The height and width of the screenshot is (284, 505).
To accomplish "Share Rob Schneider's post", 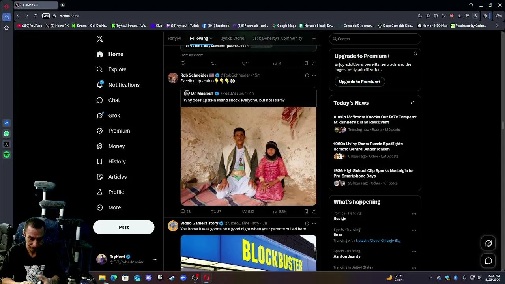I will click(314, 211).
